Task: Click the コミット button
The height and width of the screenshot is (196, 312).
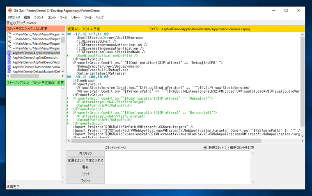Action: (85, 174)
